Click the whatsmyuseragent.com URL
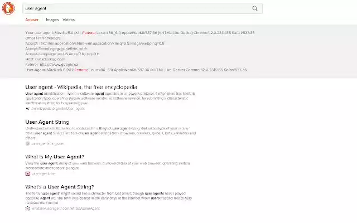 coord(65,209)
